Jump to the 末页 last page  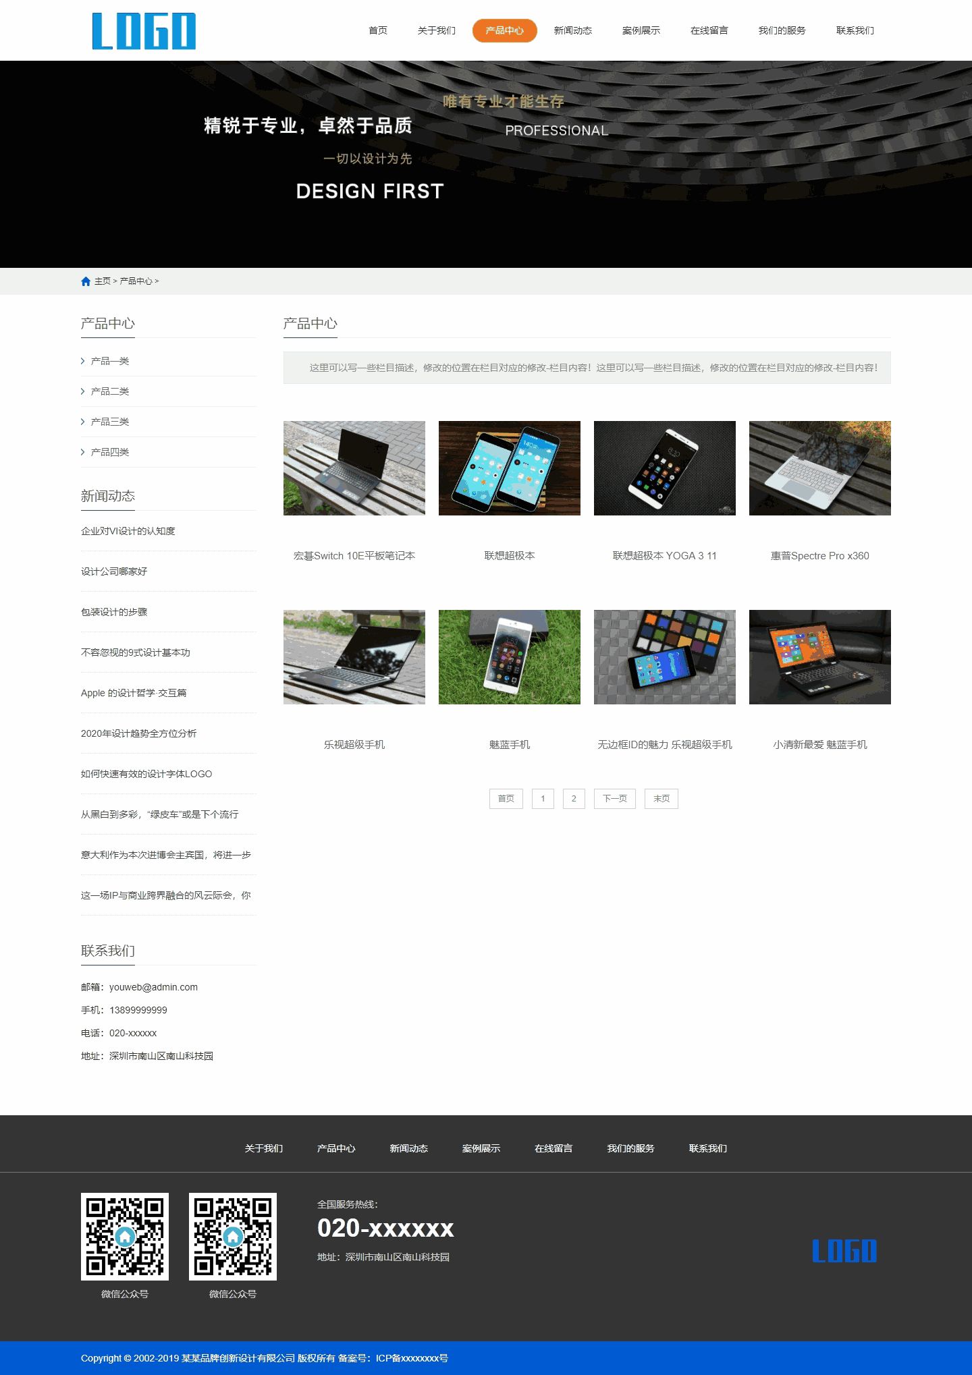tap(661, 799)
